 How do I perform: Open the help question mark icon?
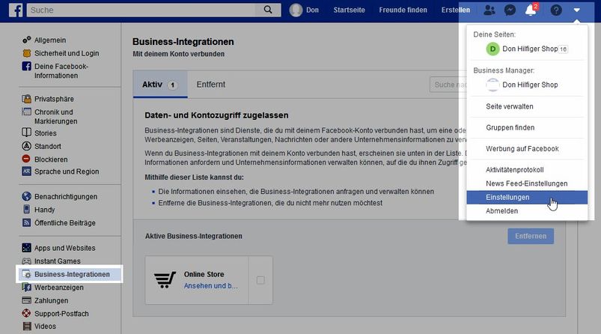(556, 10)
